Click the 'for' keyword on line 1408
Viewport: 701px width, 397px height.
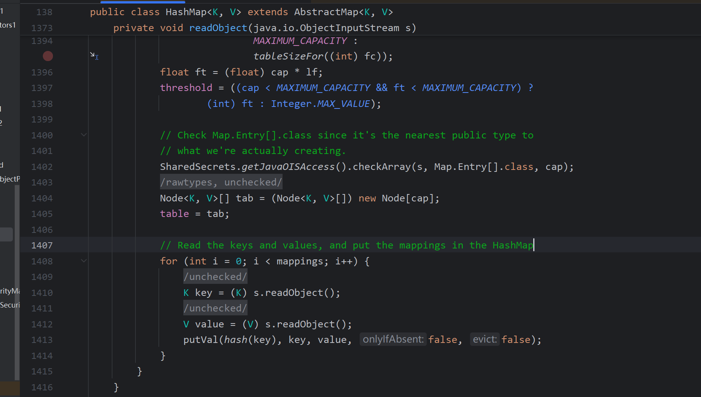[x=169, y=261]
